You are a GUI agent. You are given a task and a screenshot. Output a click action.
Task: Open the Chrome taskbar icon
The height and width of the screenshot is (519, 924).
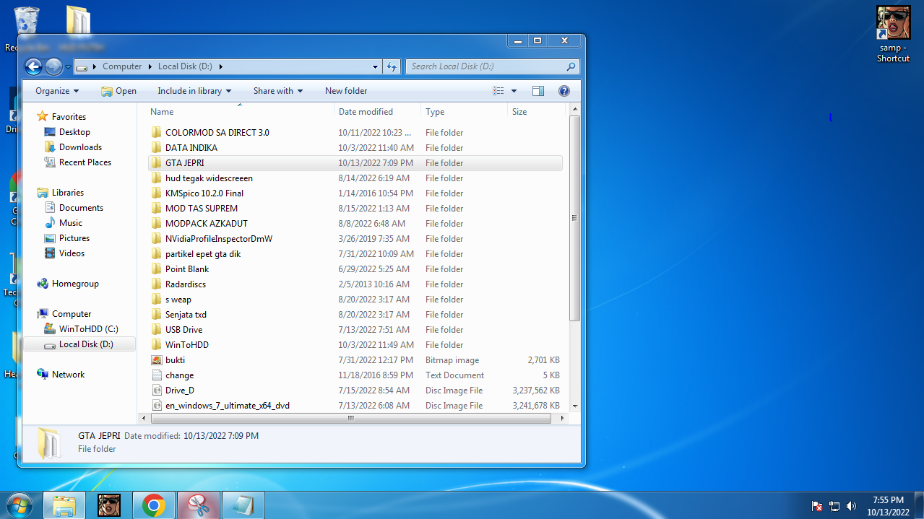[153, 505]
